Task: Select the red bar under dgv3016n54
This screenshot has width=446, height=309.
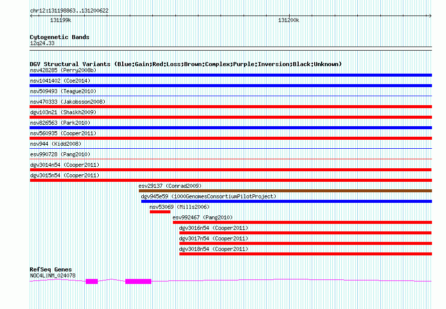Action: pyautogui.click(x=305, y=233)
